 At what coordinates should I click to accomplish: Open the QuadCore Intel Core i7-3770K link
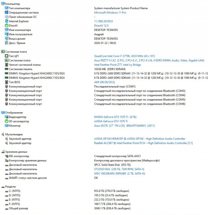tap(124, 56)
